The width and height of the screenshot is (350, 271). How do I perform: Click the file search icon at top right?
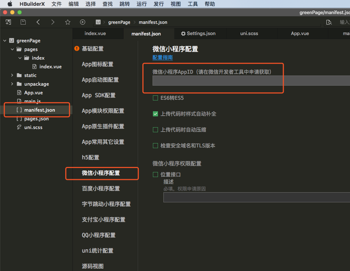329,22
